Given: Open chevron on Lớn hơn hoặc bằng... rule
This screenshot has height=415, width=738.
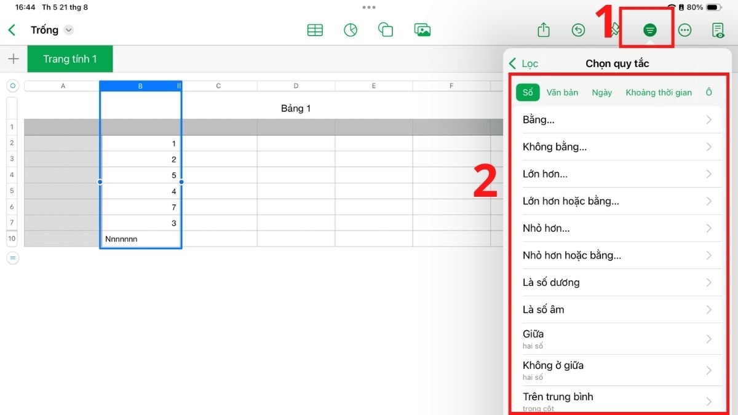Looking at the screenshot, I should 708,201.
